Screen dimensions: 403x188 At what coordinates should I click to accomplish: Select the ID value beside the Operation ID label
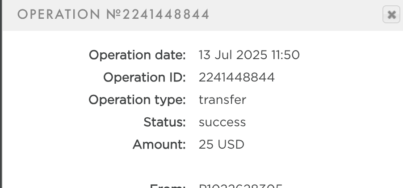[x=236, y=77]
